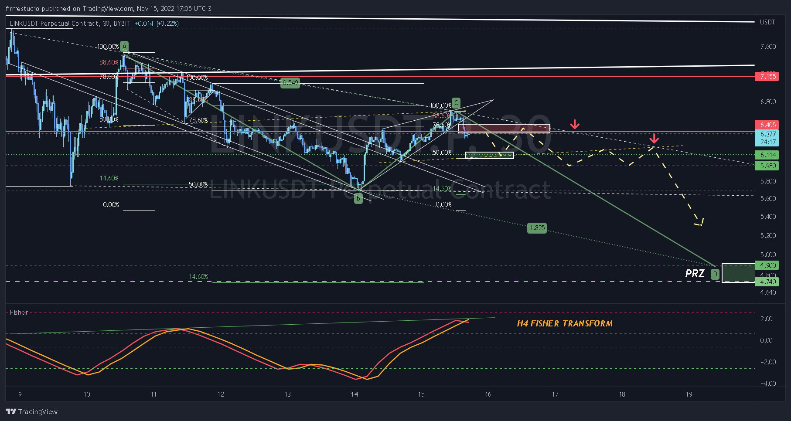Click the TradingView logo
The image size is (791, 421).
tap(31, 411)
